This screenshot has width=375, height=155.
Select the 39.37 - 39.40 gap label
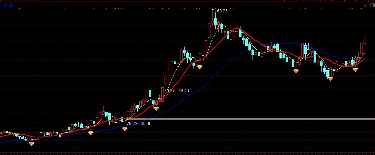(x=177, y=91)
